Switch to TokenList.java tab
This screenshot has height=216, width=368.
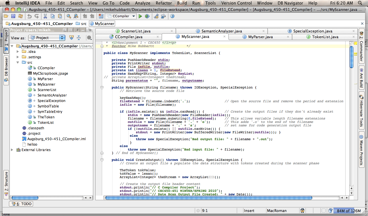(x=325, y=37)
